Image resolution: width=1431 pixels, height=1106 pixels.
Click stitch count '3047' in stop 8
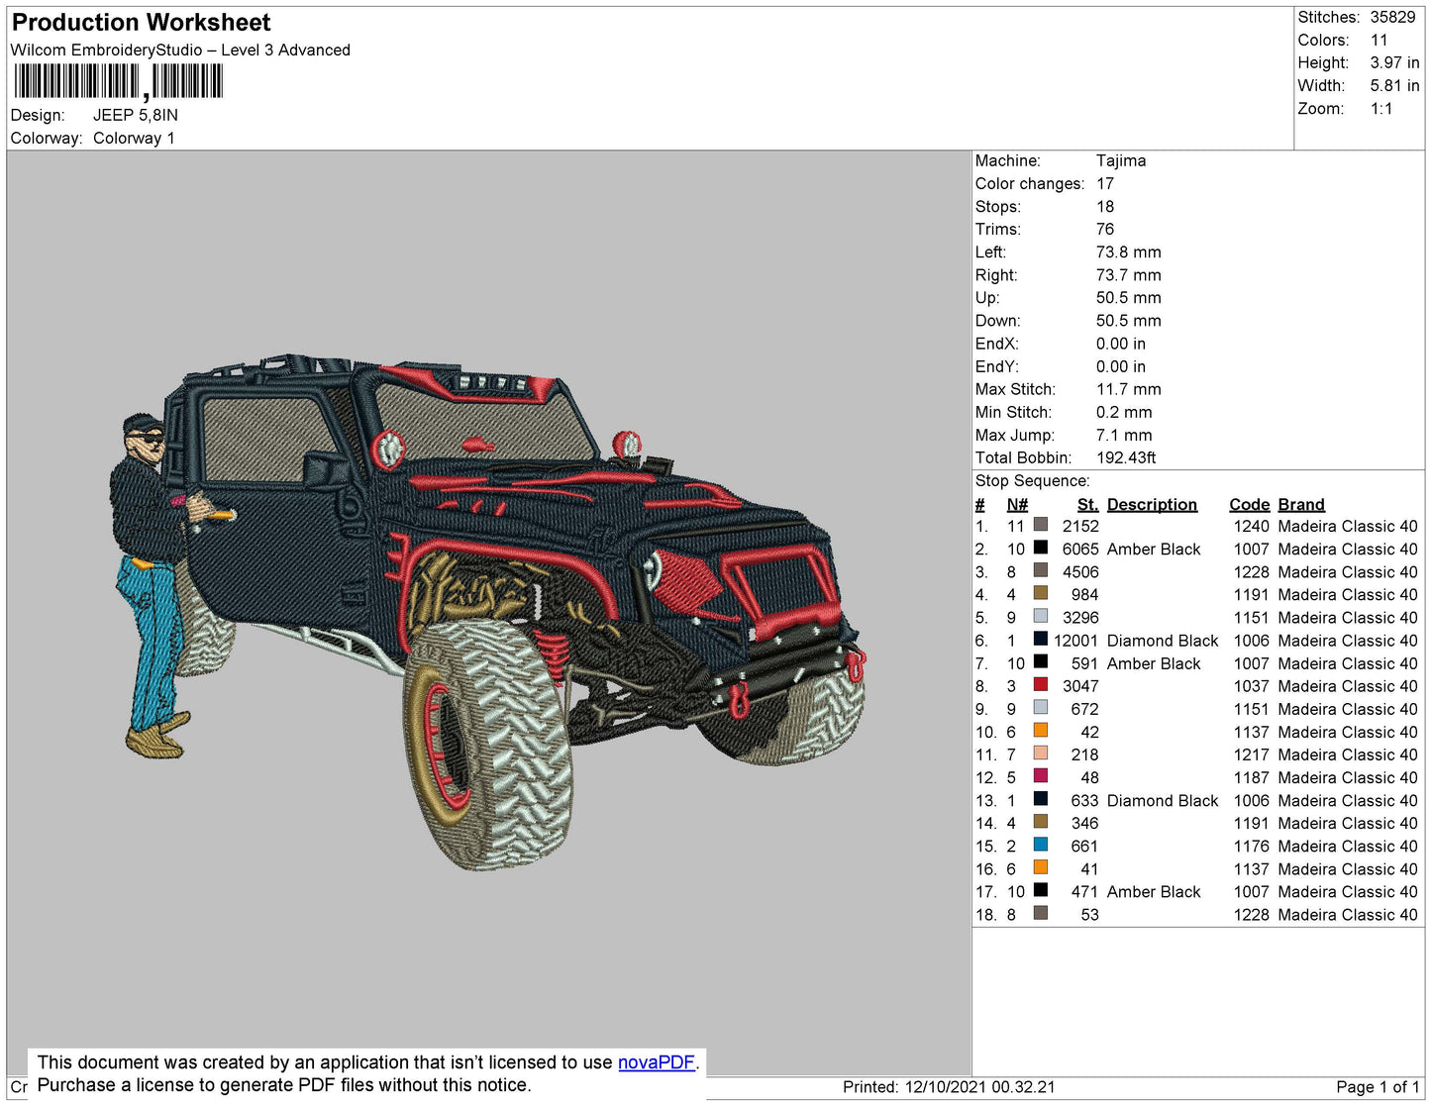[1080, 686]
